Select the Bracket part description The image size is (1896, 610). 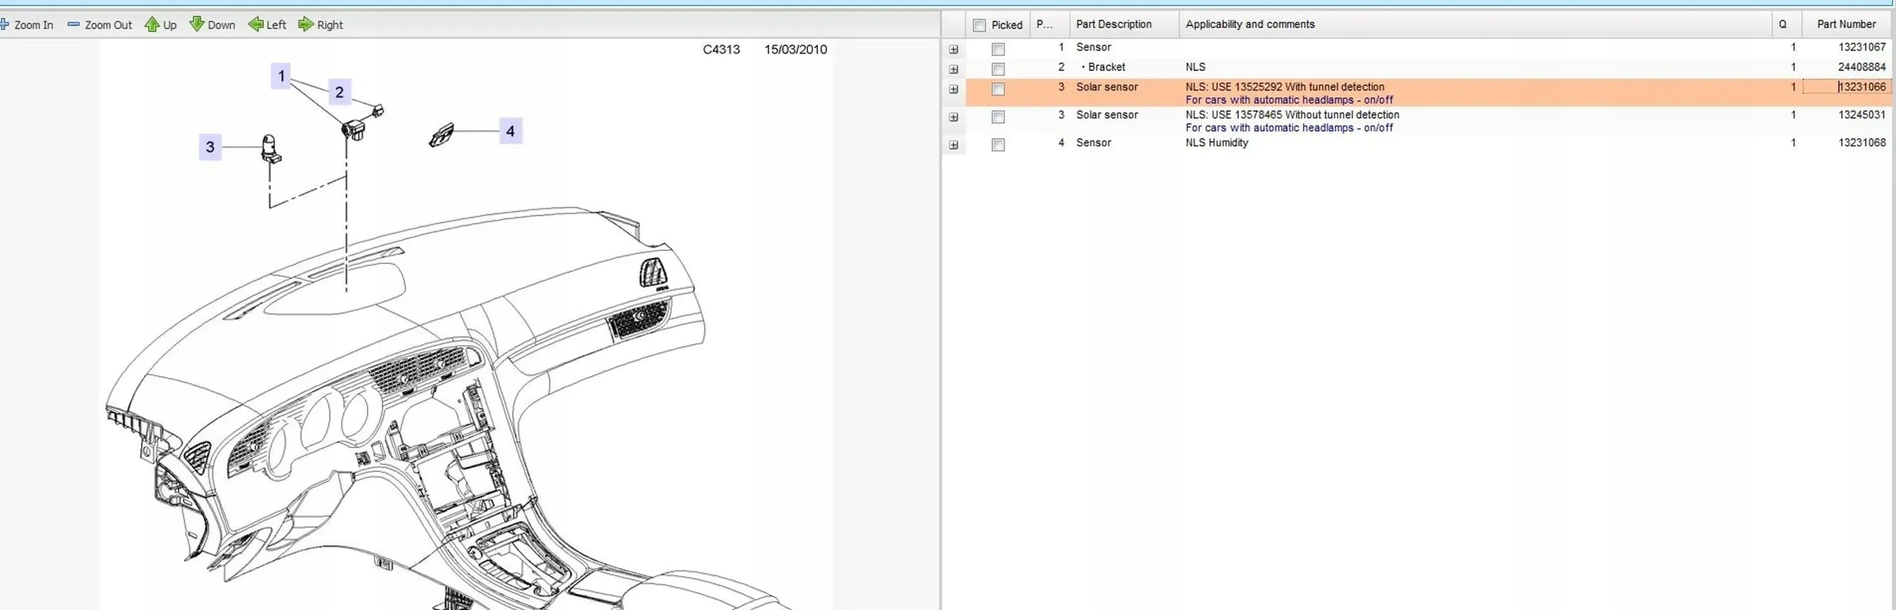tap(1107, 67)
